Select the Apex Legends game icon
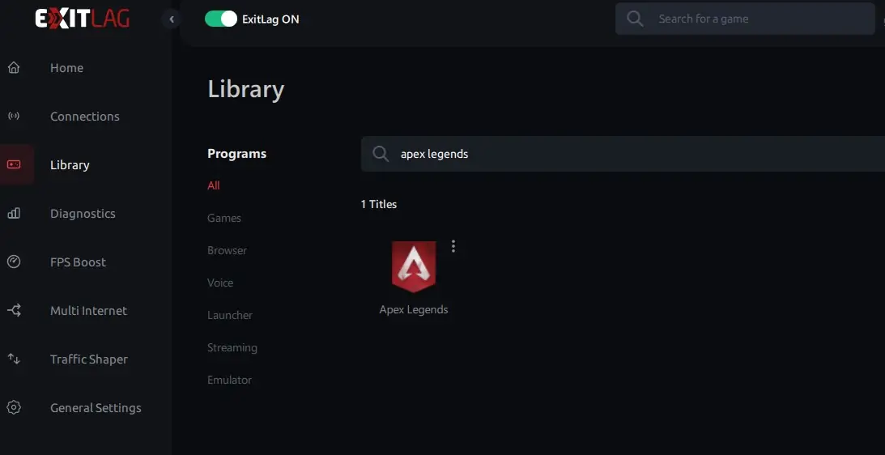Image resolution: width=885 pixels, height=455 pixels. [414, 266]
